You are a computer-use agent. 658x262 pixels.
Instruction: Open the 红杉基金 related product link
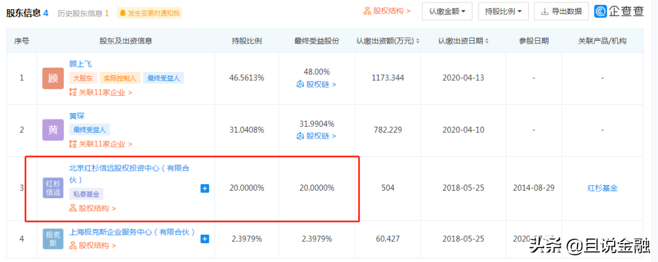602,188
